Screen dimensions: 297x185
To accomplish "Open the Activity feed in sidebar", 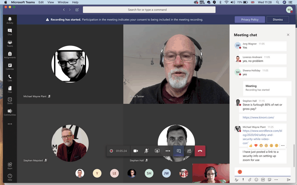I will (x=10, y=20).
